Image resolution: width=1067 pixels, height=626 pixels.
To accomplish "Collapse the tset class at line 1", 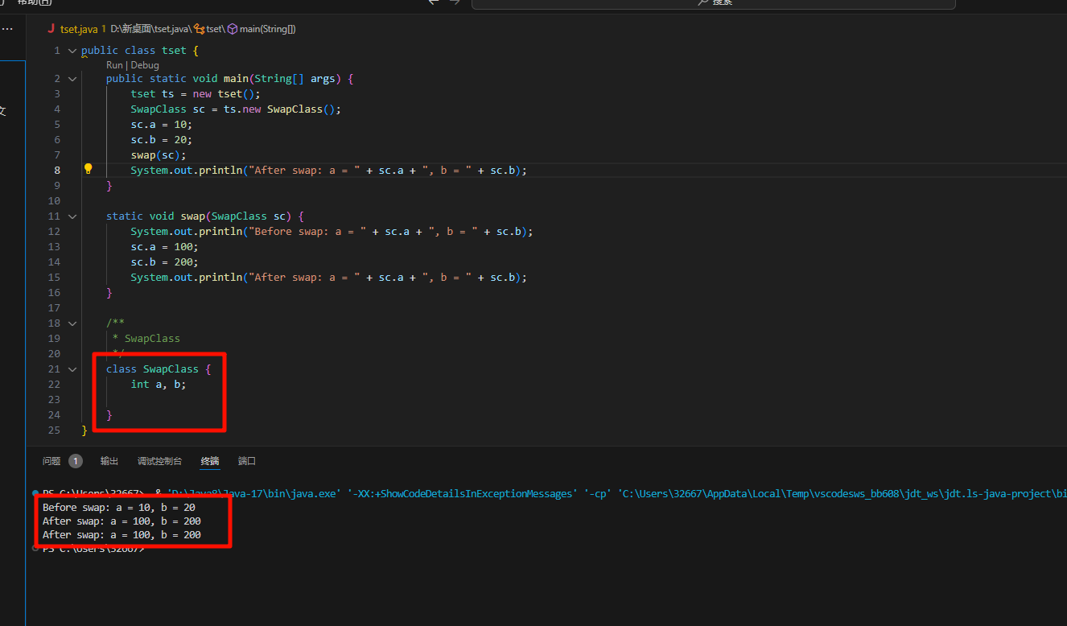I will [x=72, y=51].
